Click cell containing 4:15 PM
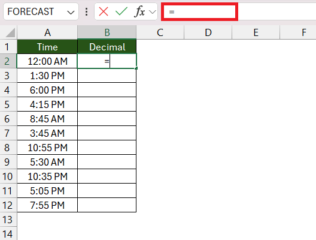 (x=47, y=104)
